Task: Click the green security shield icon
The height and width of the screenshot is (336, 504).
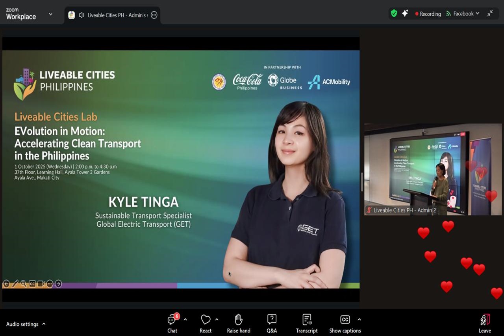Action: (x=394, y=13)
